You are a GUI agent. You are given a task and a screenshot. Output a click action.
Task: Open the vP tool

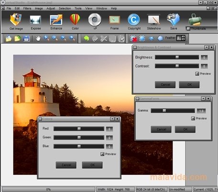click(x=95, y=22)
